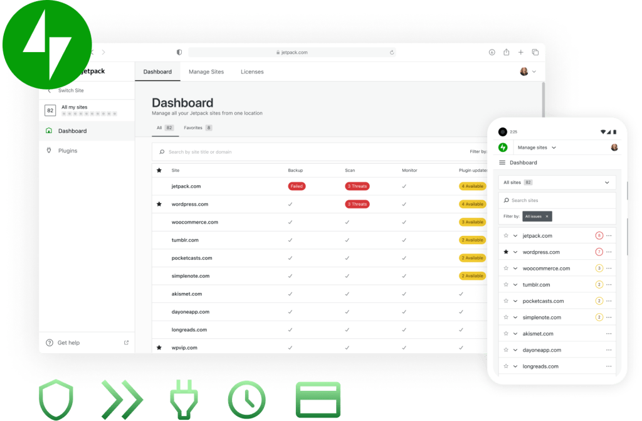Toggle favorite star for wordpress.com in desktop table
The image size is (642, 421).
(x=159, y=204)
